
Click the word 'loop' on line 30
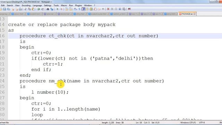tap(37, 115)
